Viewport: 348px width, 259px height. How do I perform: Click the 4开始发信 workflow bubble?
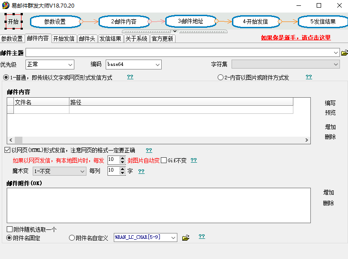[255, 22]
